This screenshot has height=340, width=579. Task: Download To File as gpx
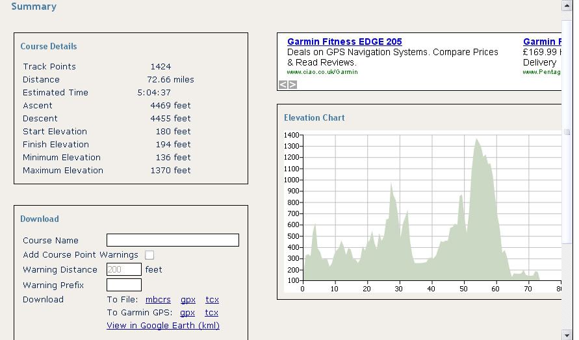tap(188, 300)
